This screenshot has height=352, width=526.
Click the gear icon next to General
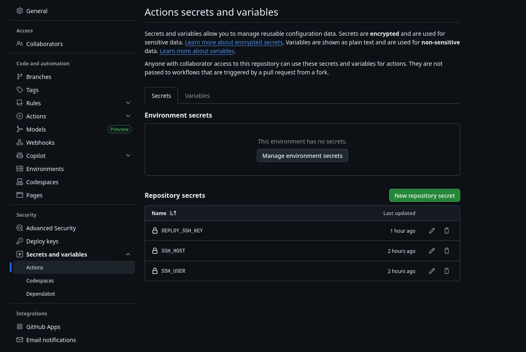20,11
